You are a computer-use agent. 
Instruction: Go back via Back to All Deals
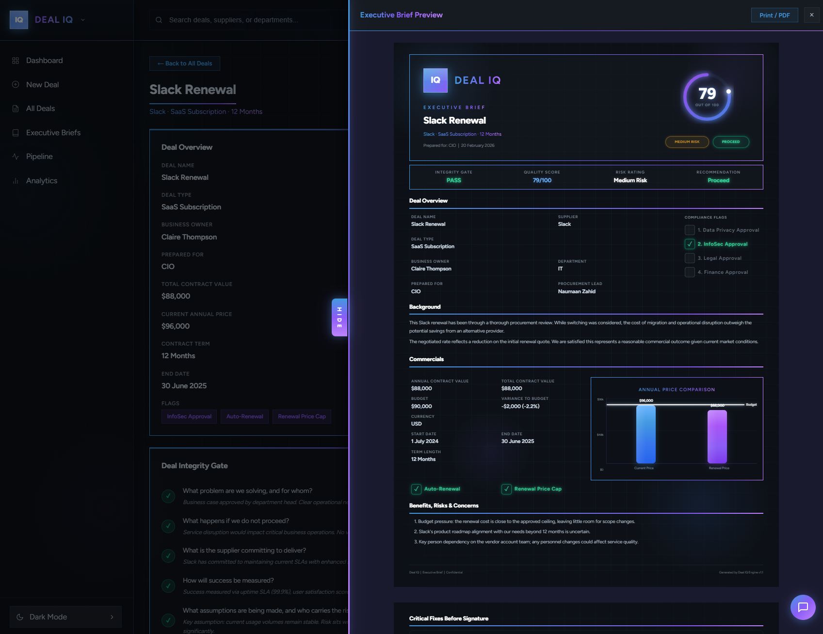[x=185, y=63]
